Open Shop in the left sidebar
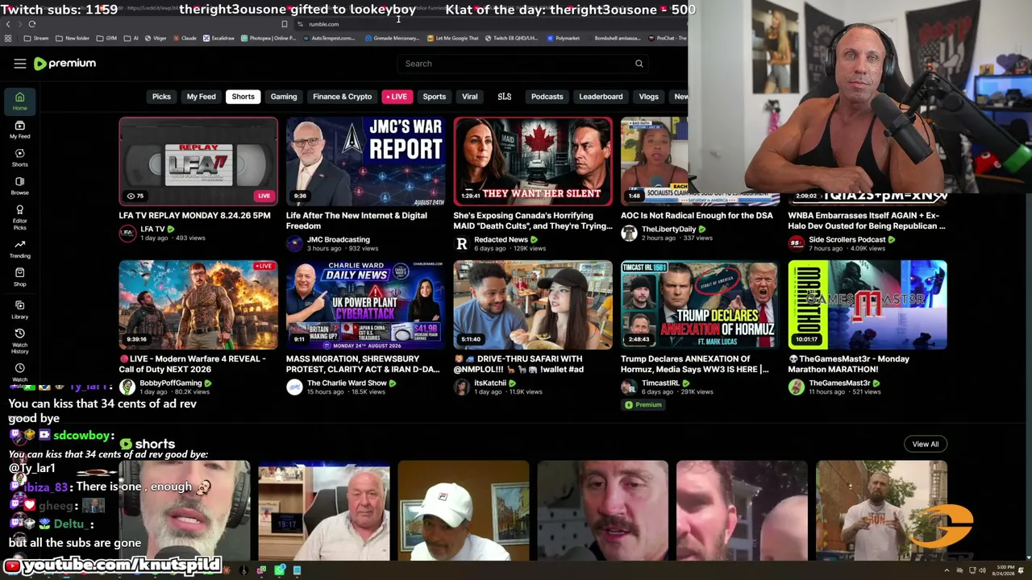 19,277
